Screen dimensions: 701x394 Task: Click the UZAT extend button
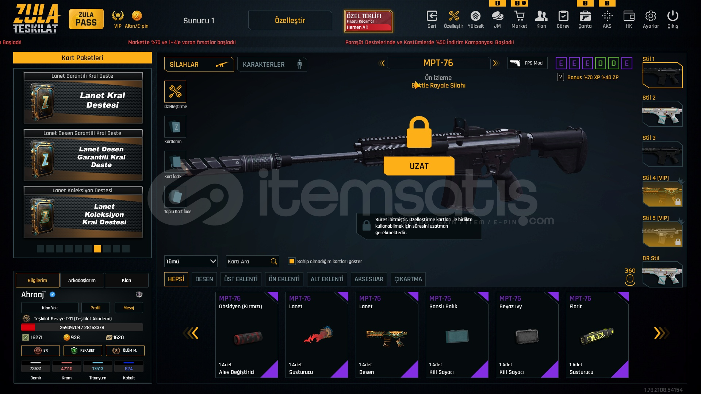[419, 166]
